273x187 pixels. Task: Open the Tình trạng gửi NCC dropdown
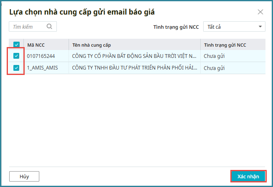pos(234,27)
